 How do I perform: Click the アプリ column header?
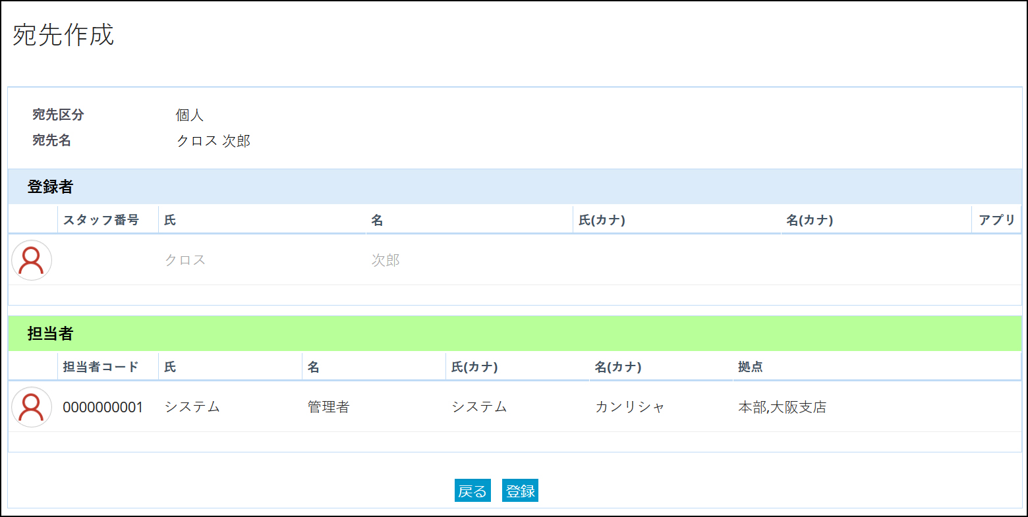point(996,220)
